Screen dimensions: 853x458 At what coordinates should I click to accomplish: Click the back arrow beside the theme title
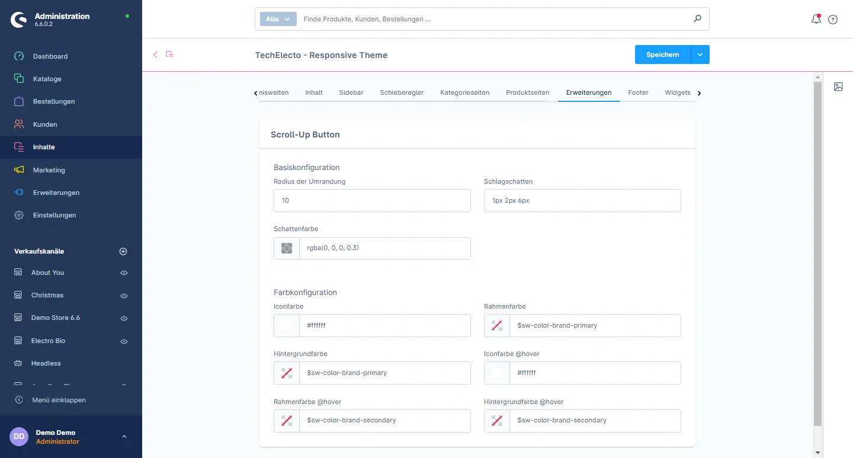[x=156, y=55]
